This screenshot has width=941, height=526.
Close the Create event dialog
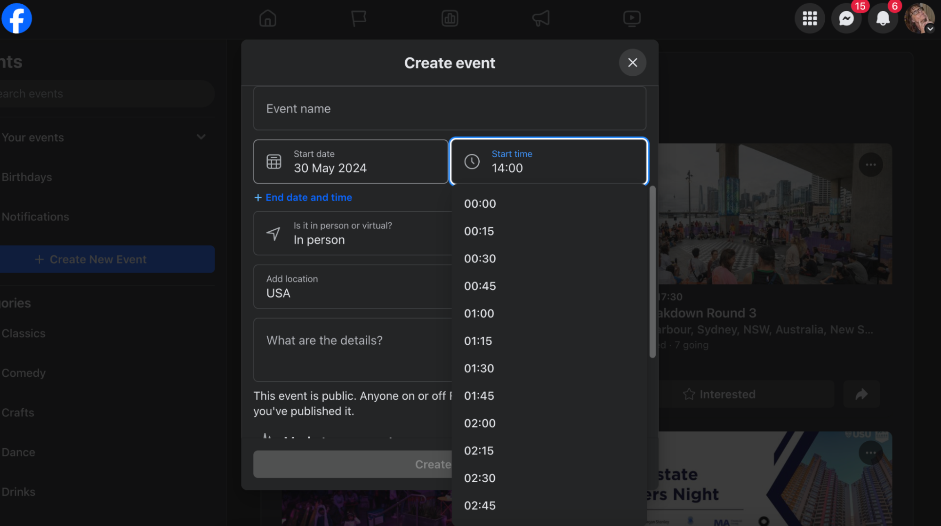click(x=632, y=62)
